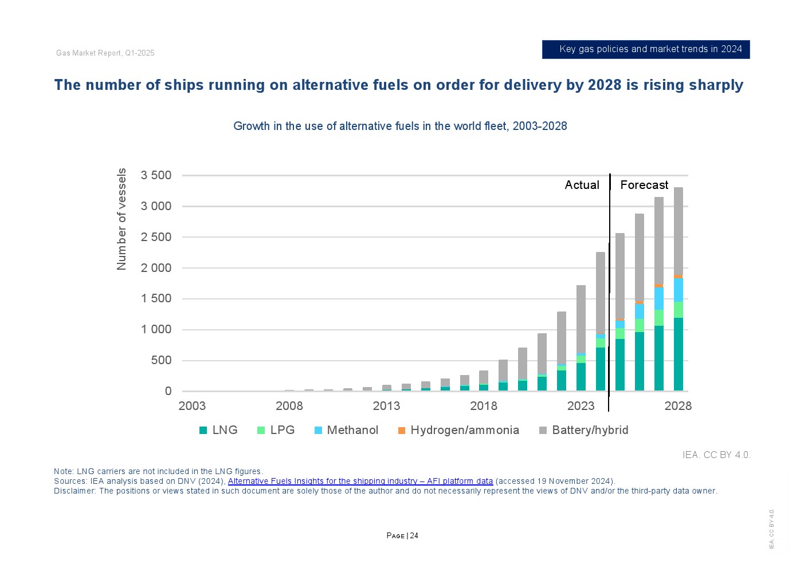Click the chart subtitle 'Growth in the use'
The image size is (804, 568).
400,126
